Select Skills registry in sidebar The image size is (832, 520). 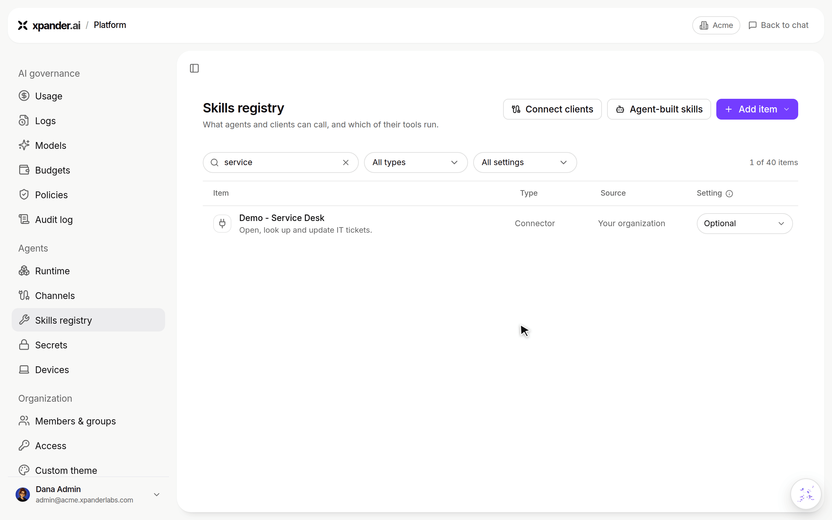88,320
